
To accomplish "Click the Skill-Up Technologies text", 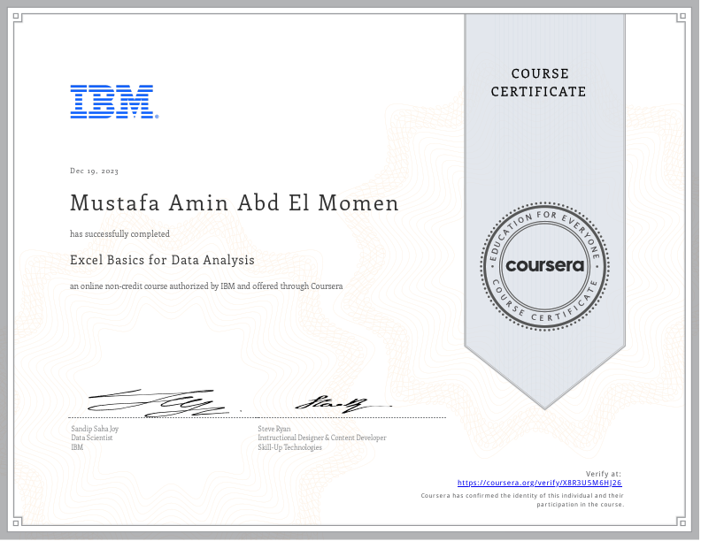I will pyautogui.click(x=289, y=447).
